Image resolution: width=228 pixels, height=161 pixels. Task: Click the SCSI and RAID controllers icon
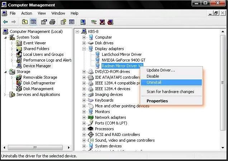pyautogui.click(x=91, y=135)
